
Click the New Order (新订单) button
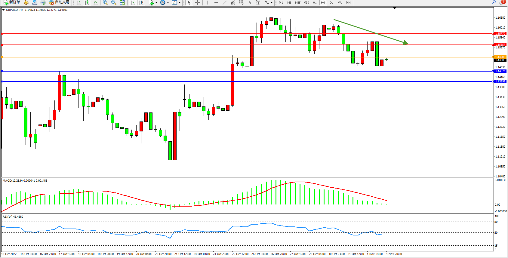pos(12,2)
